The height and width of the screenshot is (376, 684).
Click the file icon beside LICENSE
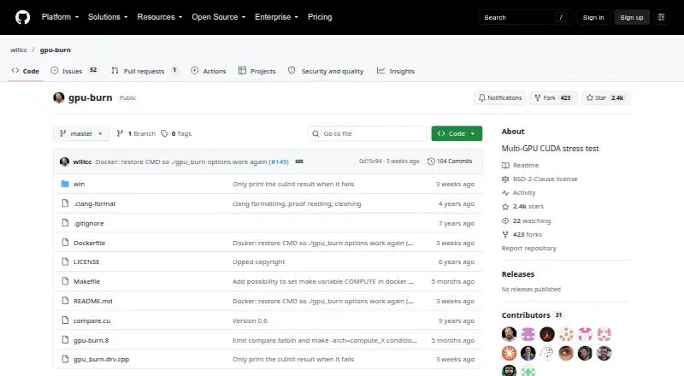(x=65, y=261)
